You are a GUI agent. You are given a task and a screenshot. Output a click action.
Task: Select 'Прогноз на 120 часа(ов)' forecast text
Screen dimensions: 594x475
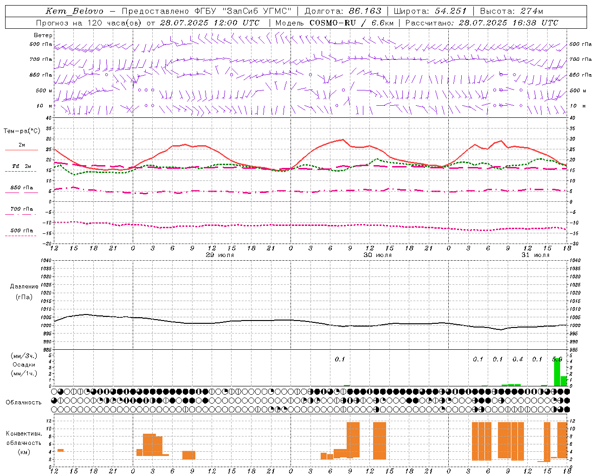pos(89,23)
